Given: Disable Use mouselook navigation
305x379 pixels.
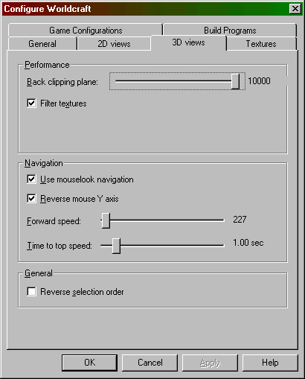Looking at the screenshot, I should [x=31, y=179].
